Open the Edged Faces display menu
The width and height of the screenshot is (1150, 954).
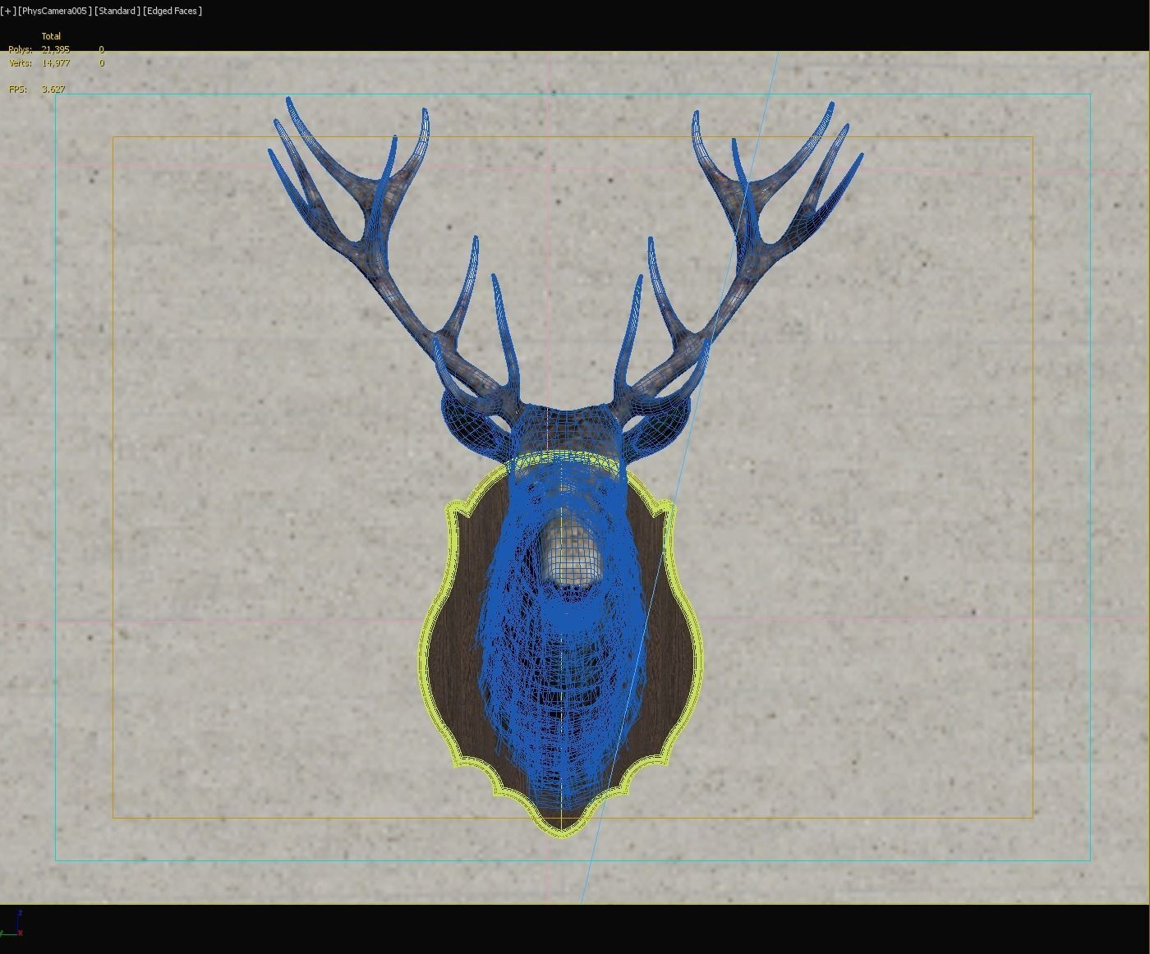click(172, 11)
